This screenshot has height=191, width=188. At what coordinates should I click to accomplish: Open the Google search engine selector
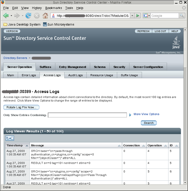click(x=147, y=16)
